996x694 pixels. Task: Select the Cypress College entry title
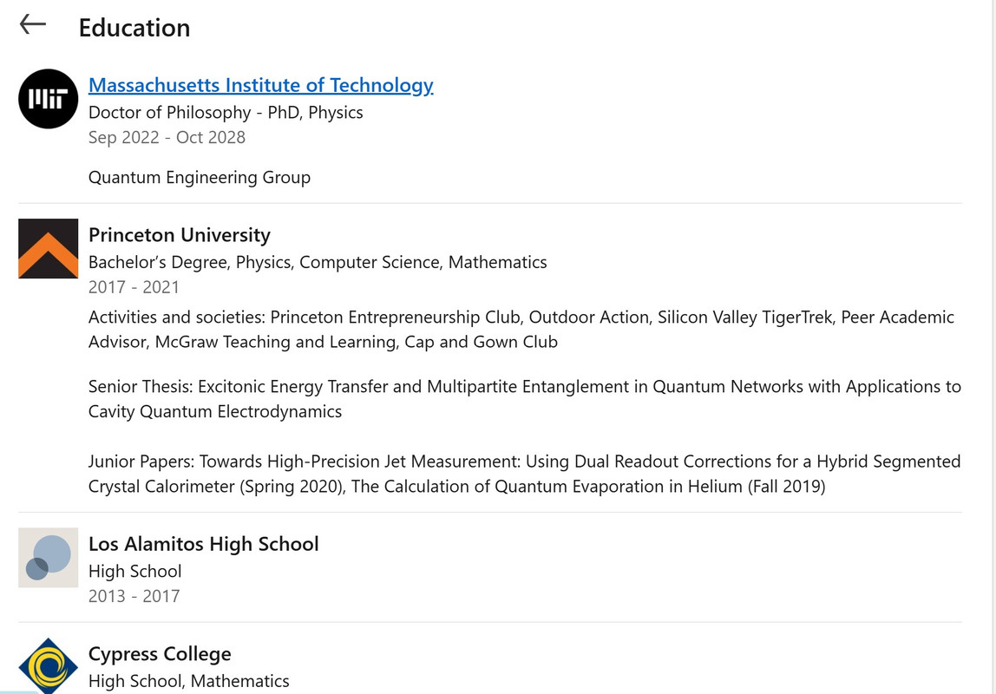[160, 654]
